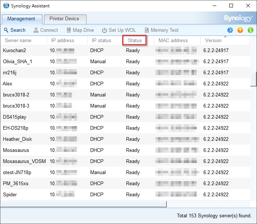The image size is (257, 224).
Task: Click the vertical scrollbar thumb
Action: [253, 79]
